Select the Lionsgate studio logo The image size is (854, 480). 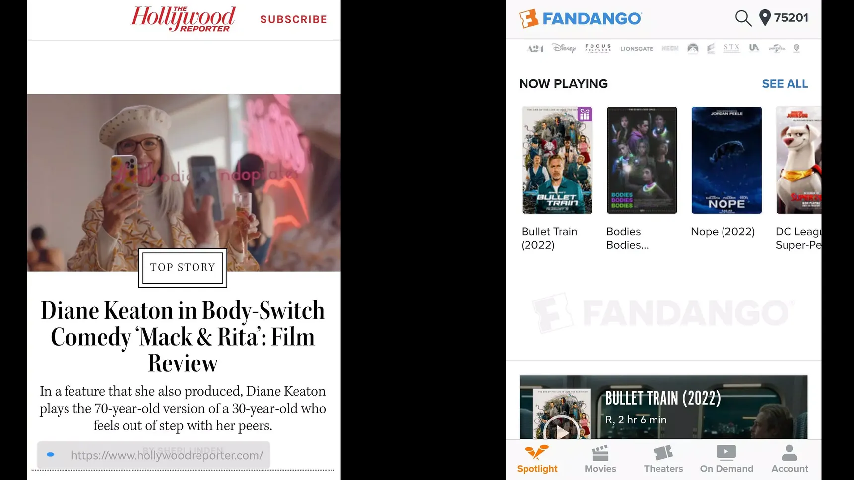click(637, 49)
